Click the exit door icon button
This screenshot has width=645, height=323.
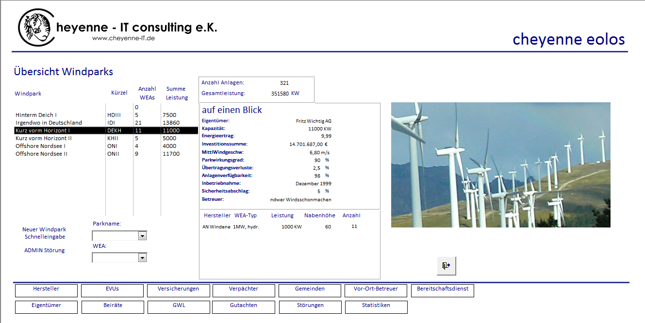[x=446, y=266]
